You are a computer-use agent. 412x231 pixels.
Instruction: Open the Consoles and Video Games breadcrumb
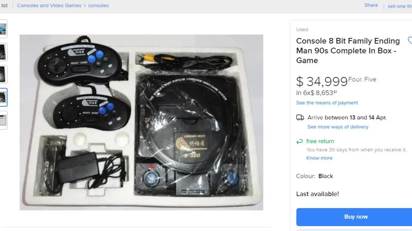tap(49, 5)
